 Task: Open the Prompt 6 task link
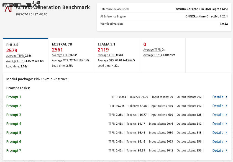(14, 142)
